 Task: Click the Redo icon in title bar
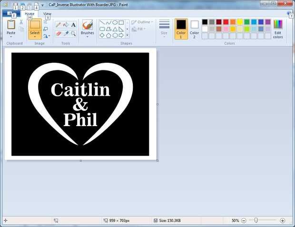[29, 5]
